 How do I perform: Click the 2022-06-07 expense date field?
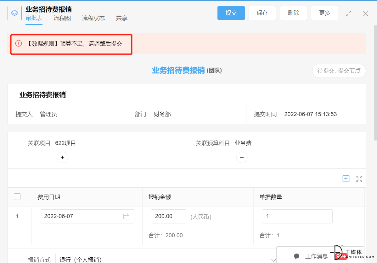87,216
